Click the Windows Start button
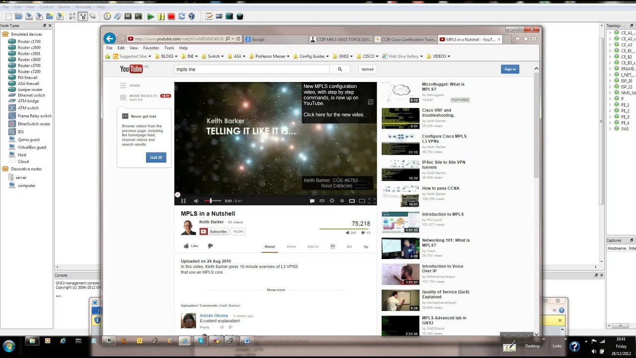Viewport: 636px width, 358px height. (8, 346)
